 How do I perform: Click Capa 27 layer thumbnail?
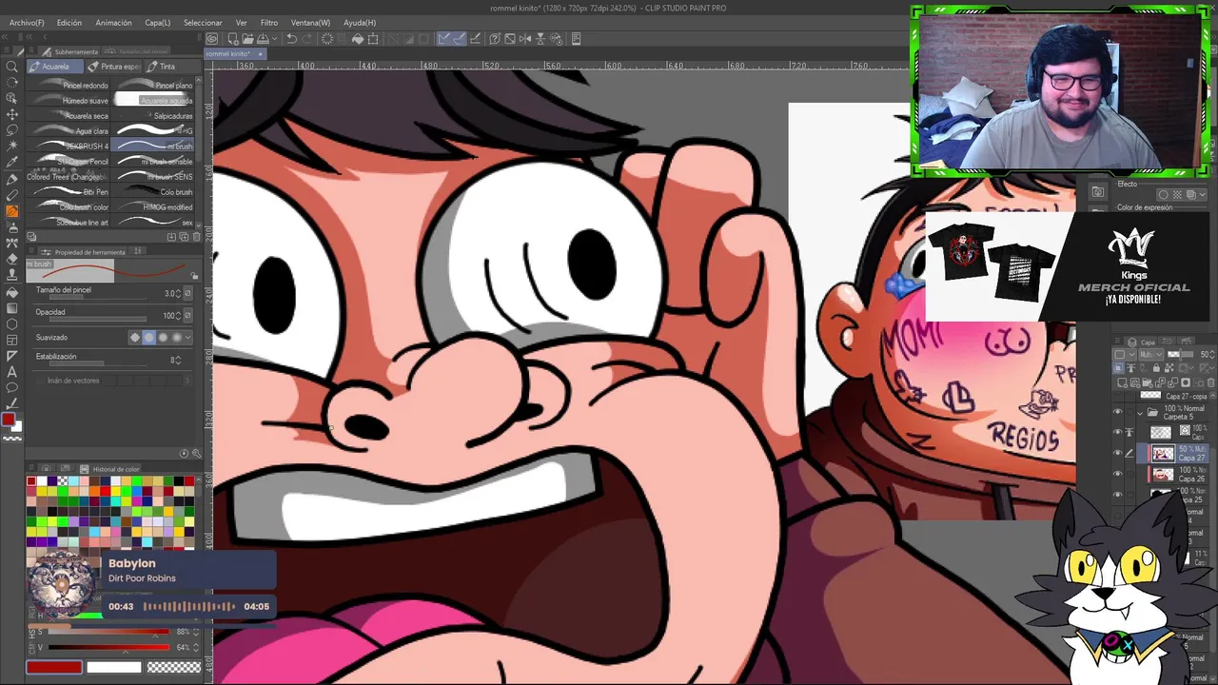[x=1163, y=453]
